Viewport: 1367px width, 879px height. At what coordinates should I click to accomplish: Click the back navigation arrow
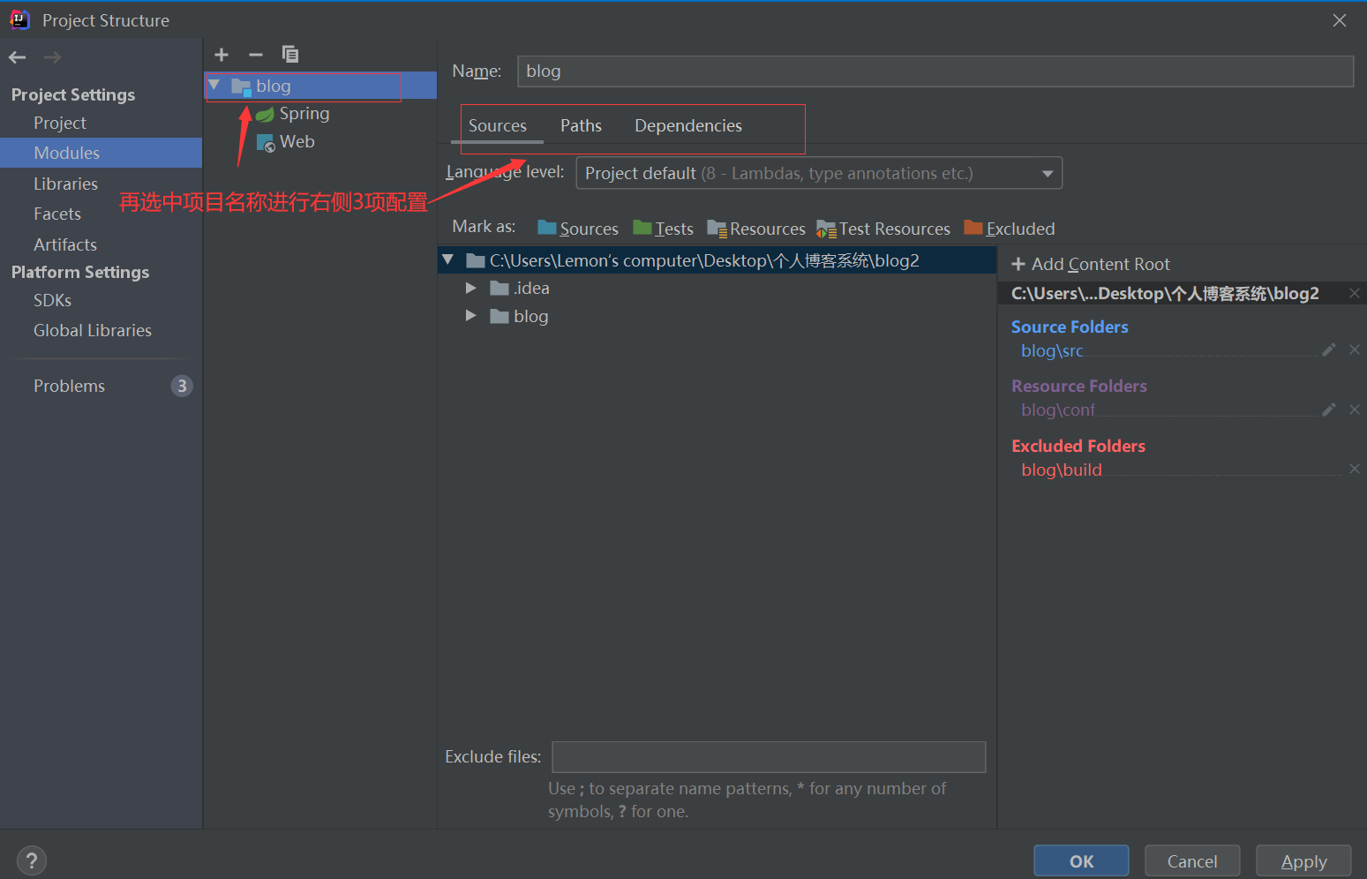tap(17, 56)
